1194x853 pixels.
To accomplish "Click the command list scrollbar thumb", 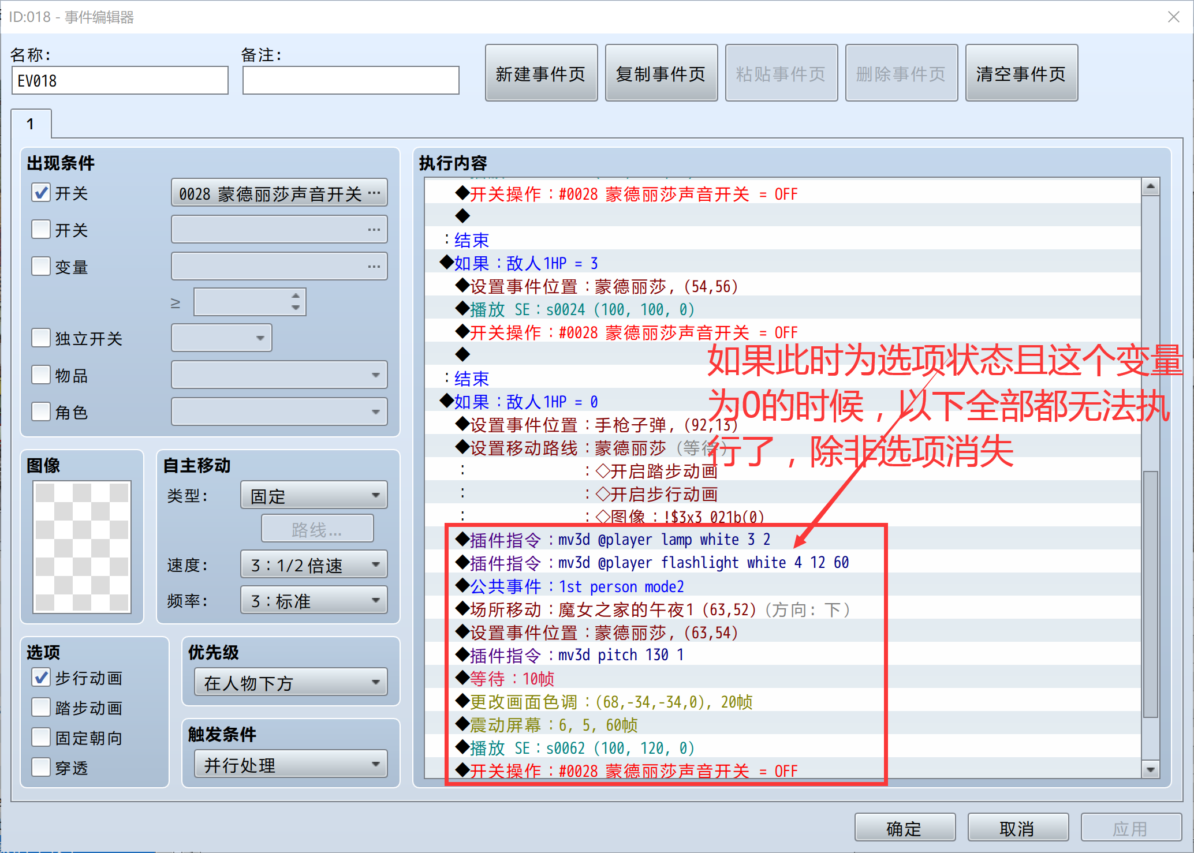I will (x=1151, y=594).
